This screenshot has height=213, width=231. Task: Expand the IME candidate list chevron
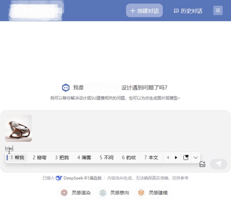(196, 157)
